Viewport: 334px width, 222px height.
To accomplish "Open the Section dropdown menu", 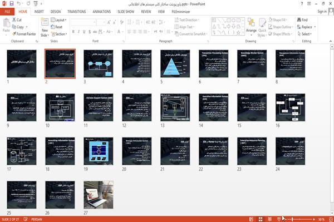I will 59,34.
